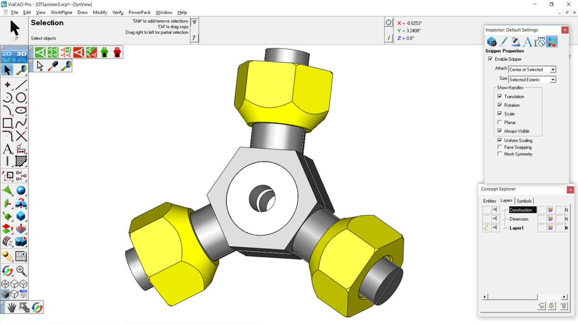Click the trash icon in Concept Explorer
578x324 pixels.
tap(563, 306)
